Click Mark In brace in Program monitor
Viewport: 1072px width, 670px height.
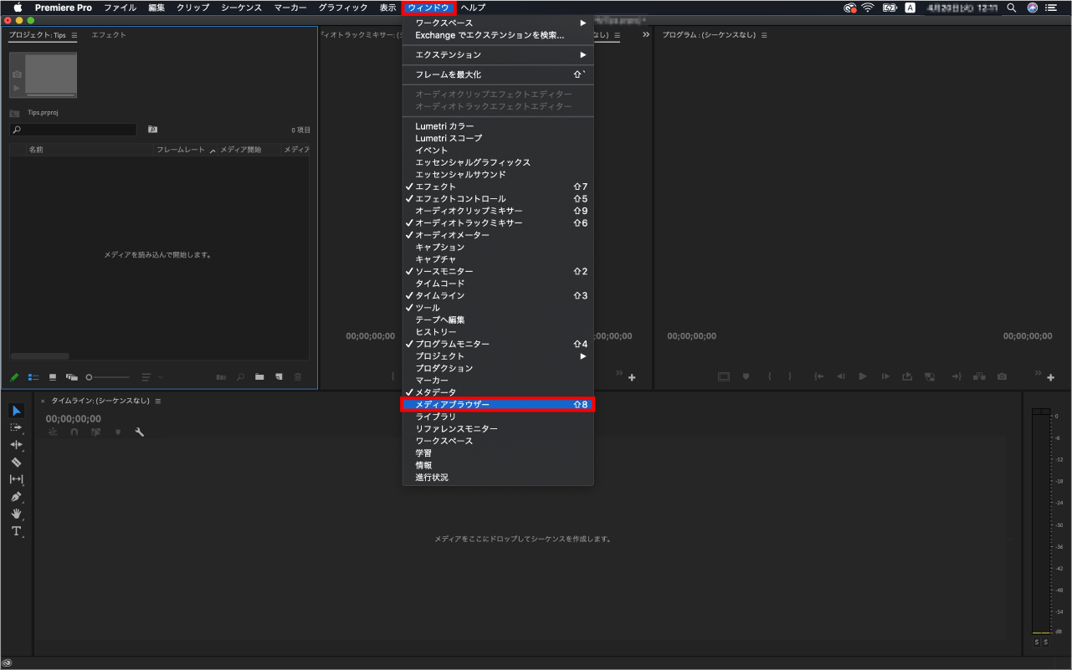coord(770,376)
